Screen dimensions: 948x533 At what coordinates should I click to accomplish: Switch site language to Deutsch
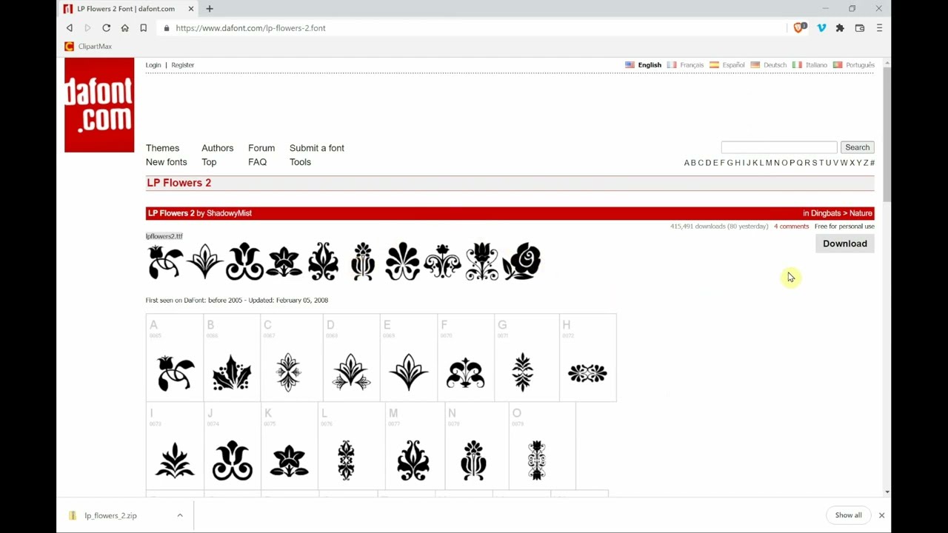(x=769, y=65)
